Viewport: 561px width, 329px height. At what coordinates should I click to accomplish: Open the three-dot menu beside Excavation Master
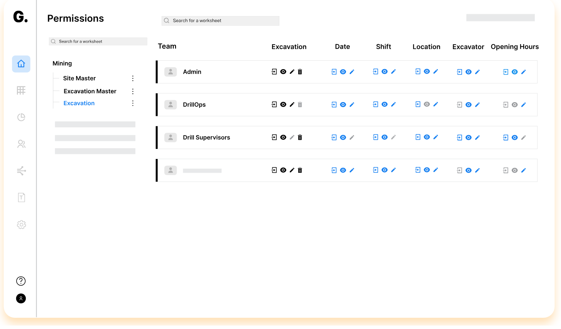133,91
